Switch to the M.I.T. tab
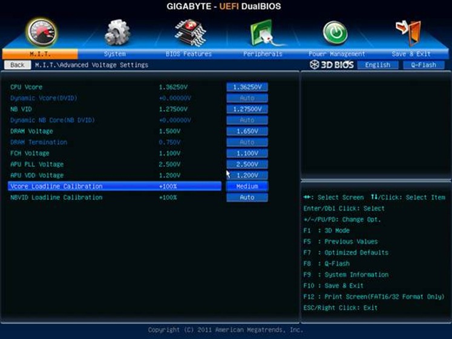 40,54
